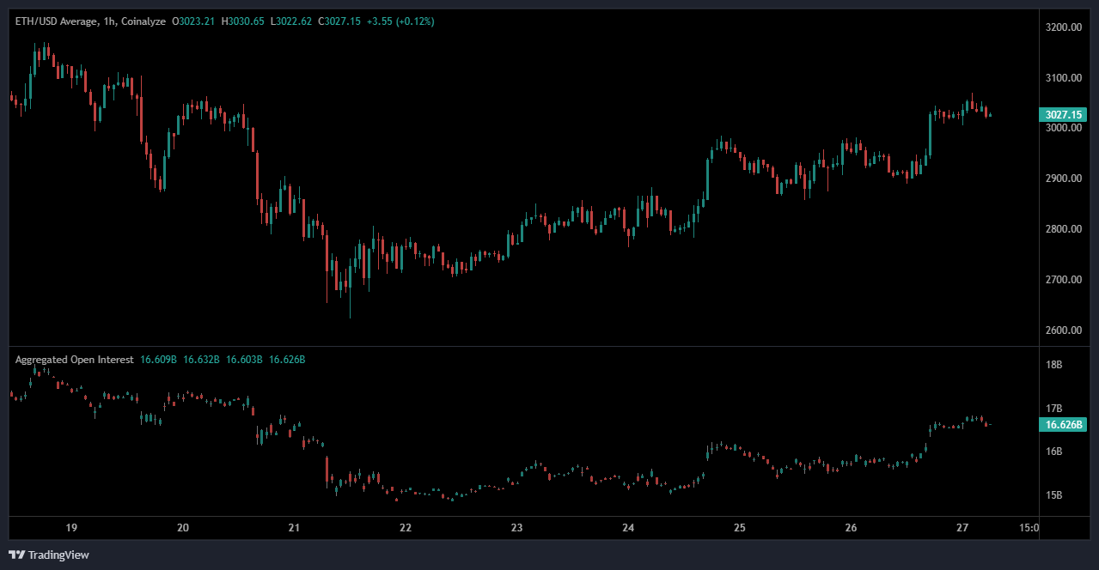Click the 15B open interest axis label

1053,495
